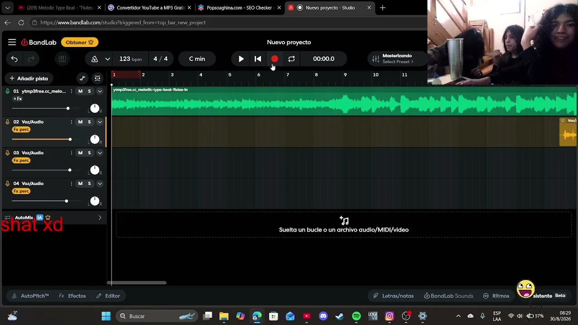The width and height of the screenshot is (578, 325).
Task: Start playback with Play button
Action: click(x=241, y=59)
